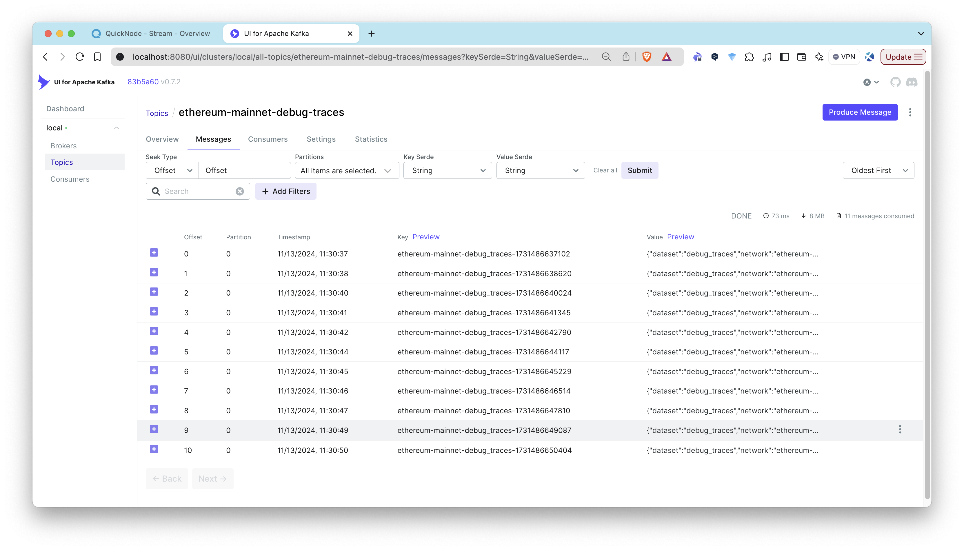The image size is (964, 550).
Task: Click the Brave Rewards triangle icon
Action: pos(667,57)
